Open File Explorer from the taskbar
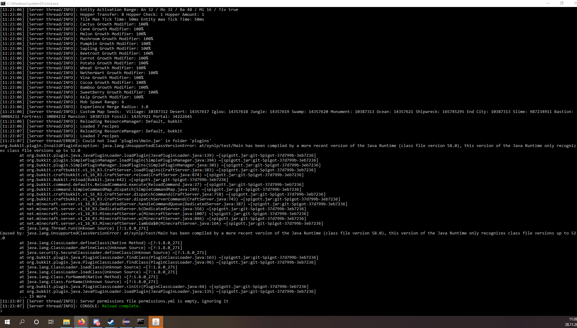 coord(66,322)
